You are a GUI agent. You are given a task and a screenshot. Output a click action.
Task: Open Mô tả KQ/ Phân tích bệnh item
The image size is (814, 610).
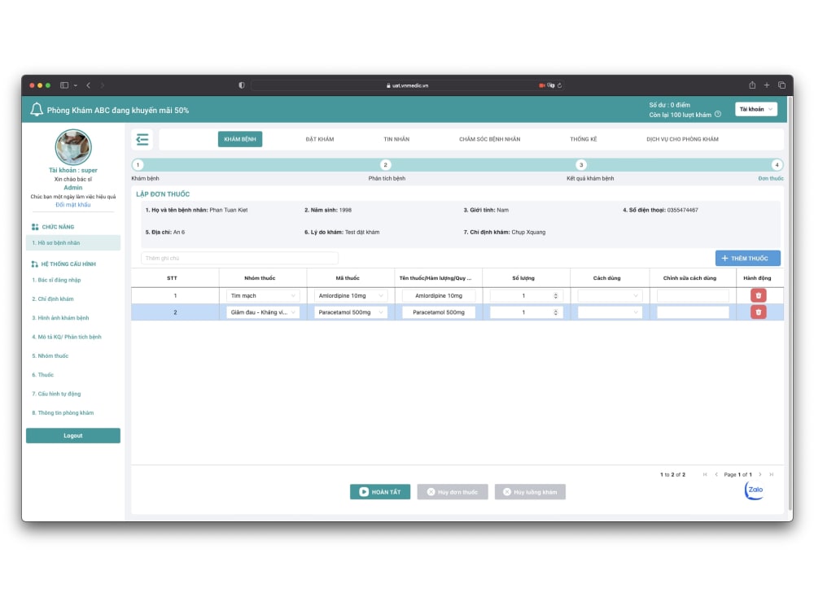(x=67, y=338)
